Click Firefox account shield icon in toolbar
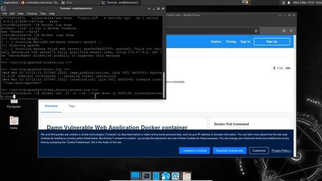The width and height of the screenshot is (322, 181). pos(284,31)
